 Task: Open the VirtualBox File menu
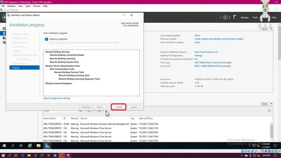tap(3, 6)
